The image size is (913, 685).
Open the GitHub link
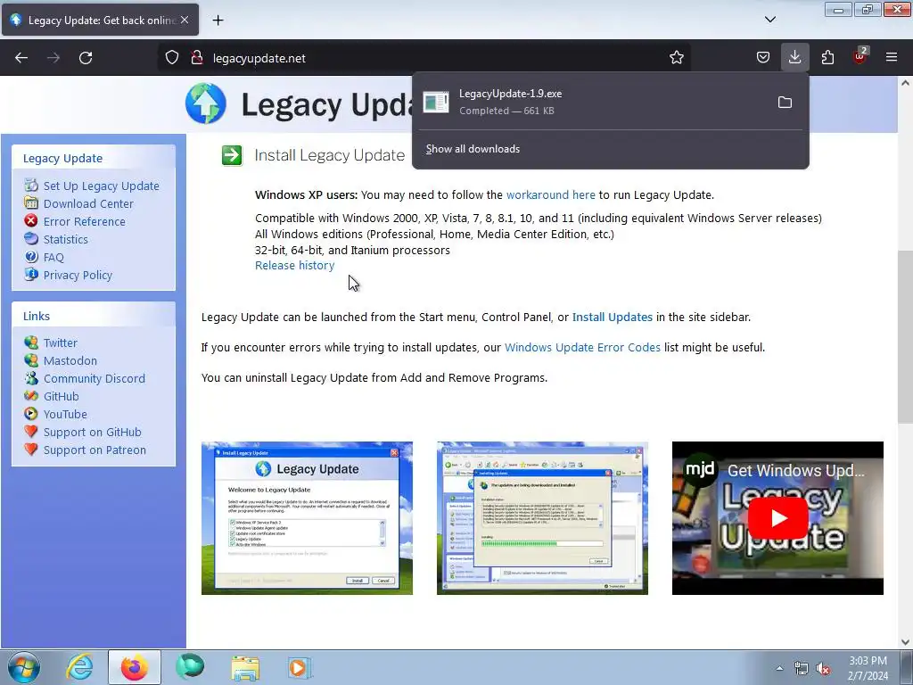coord(62,397)
